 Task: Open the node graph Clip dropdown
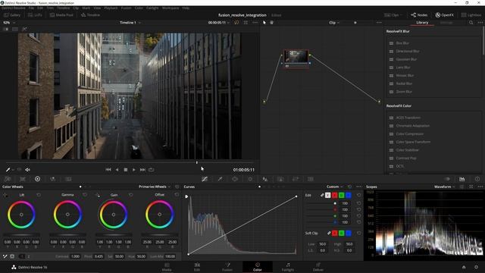(x=334, y=23)
